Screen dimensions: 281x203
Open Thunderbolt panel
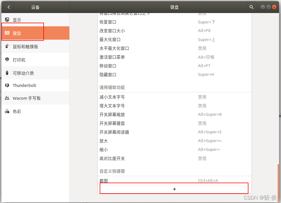coord(35,85)
